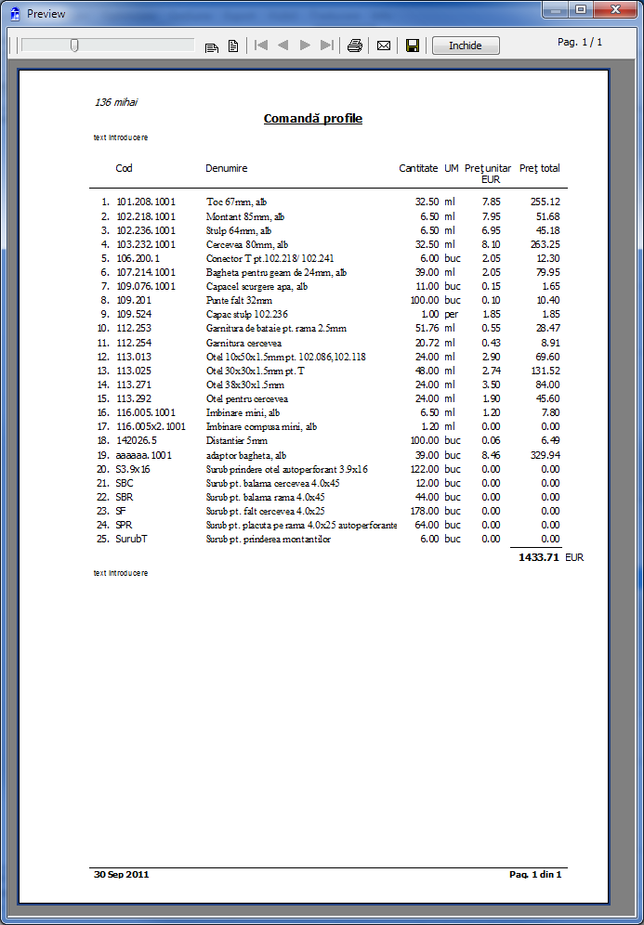Click 'Distantier 5mm' item name
The width and height of the screenshot is (644, 925).
237,440
